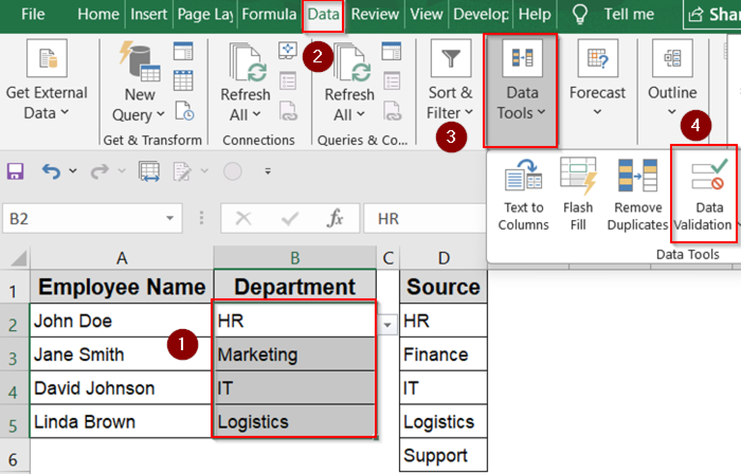
Task: Cancel the formula bar entry with the X
Action: click(243, 218)
